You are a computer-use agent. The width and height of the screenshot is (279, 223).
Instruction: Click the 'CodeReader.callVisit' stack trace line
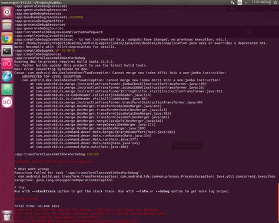pyautogui.click(x=91, y=95)
